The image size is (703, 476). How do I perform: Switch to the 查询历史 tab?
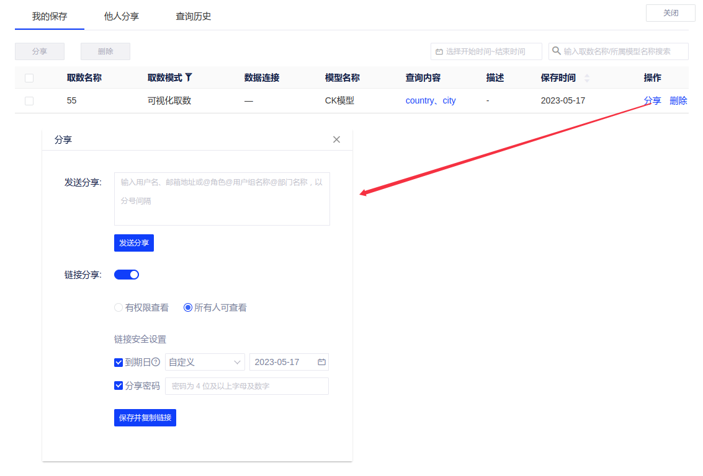pyautogui.click(x=194, y=17)
